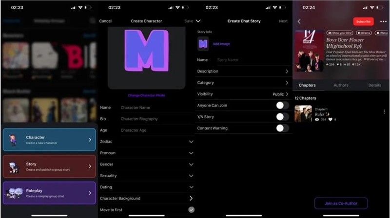
Task: Expand the Sexuality dropdown
Action: [x=191, y=176]
